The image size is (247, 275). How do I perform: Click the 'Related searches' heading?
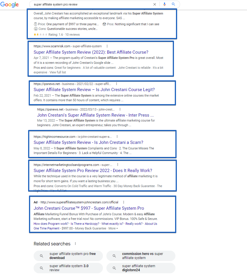52,244
